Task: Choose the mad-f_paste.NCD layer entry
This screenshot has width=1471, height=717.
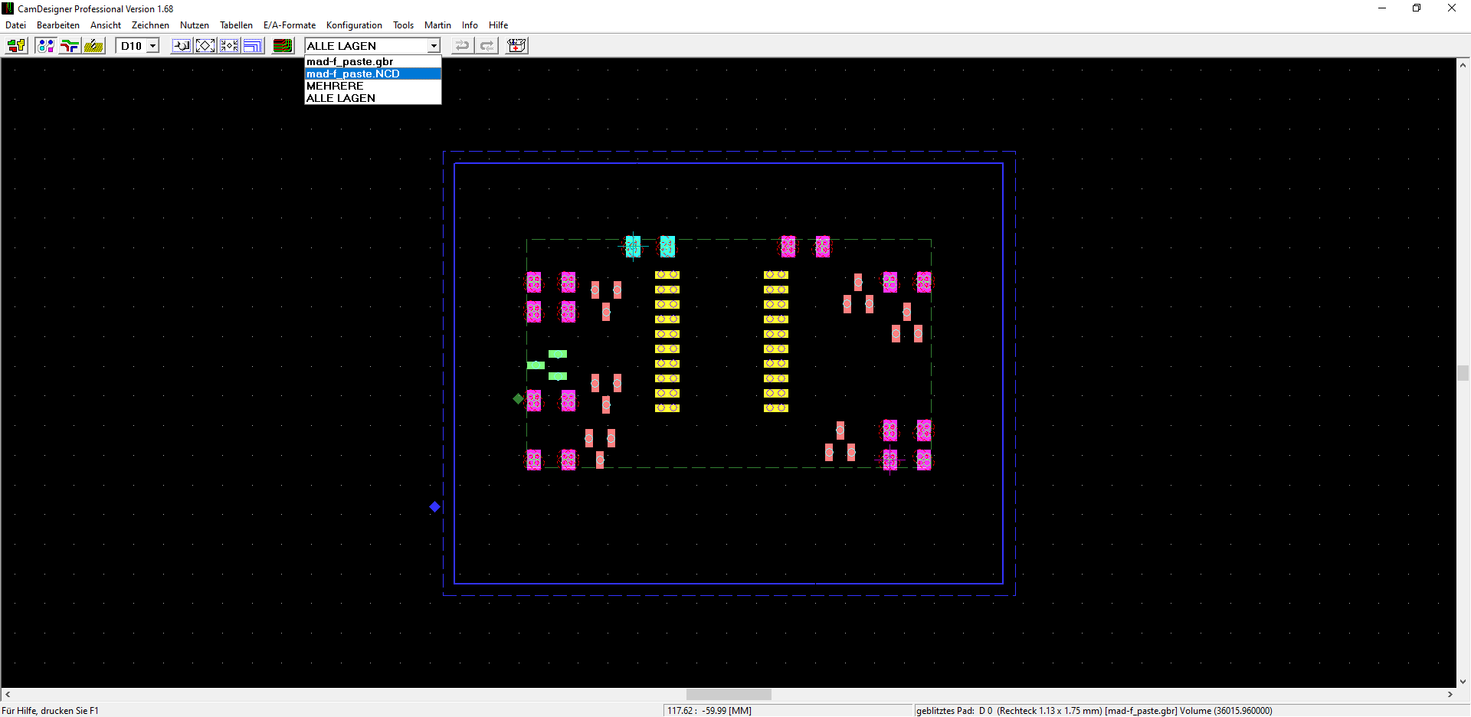Action: tap(353, 74)
